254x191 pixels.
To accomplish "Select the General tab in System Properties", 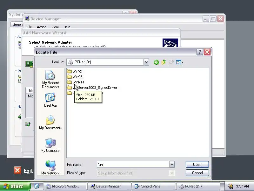I will tap(17, 25).
